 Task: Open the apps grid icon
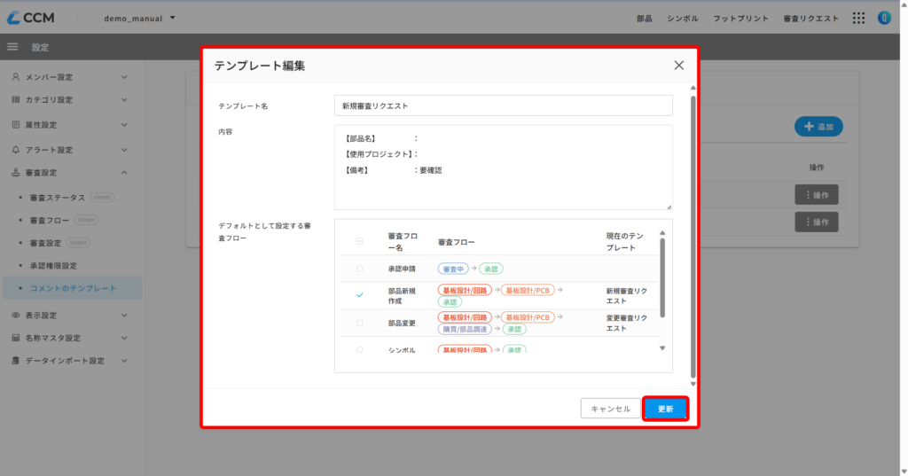pyautogui.click(x=858, y=19)
